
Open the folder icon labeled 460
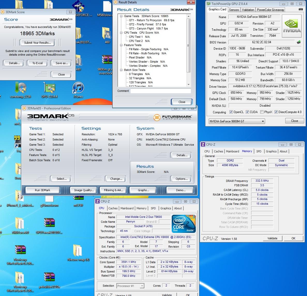click(107, 35)
